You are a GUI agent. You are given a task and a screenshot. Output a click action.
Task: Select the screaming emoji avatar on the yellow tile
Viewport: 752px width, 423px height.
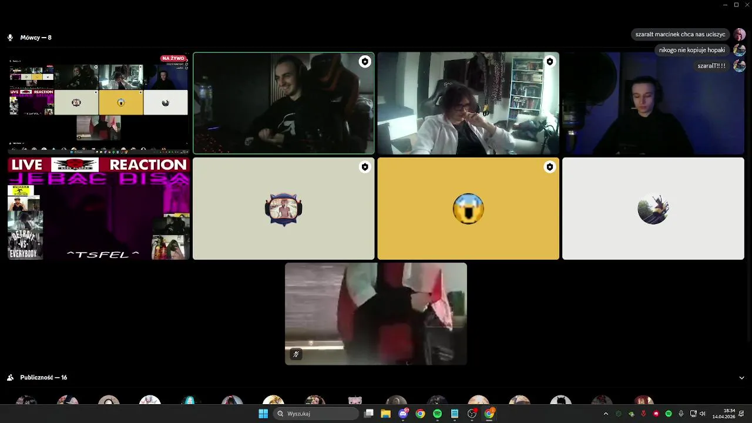(x=468, y=209)
